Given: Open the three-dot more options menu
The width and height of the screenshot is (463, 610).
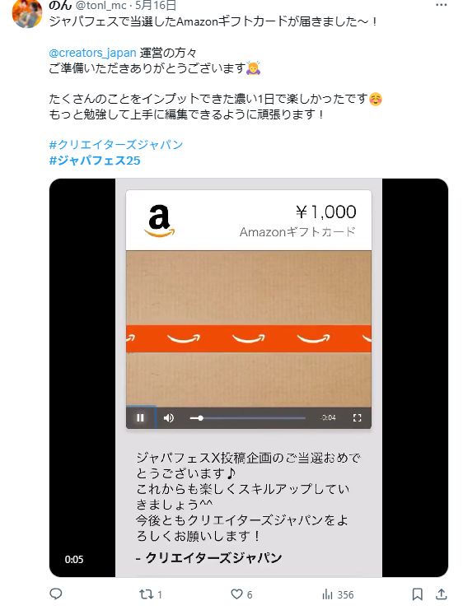Looking at the screenshot, I should click(x=442, y=5).
